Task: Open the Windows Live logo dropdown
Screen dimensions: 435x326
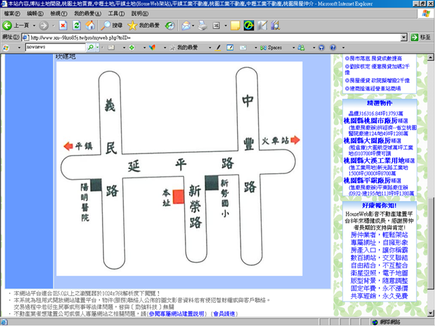Action: click(19, 48)
